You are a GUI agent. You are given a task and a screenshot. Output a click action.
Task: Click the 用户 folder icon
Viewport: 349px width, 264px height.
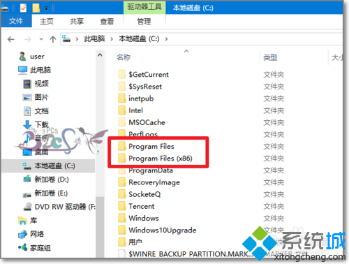click(122, 242)
